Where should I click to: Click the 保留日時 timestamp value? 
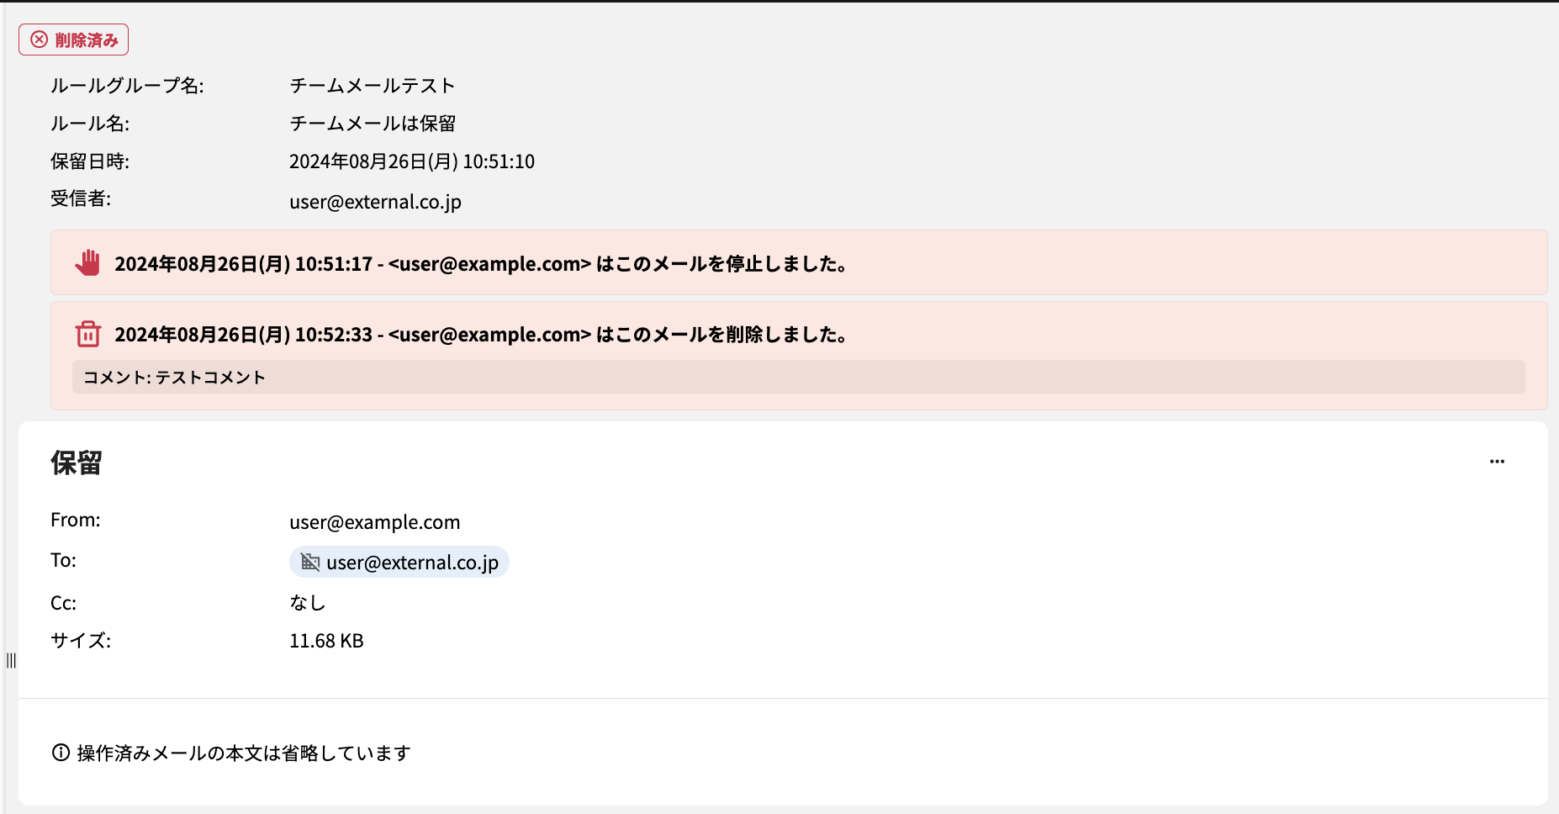click(x=411, y=161)
